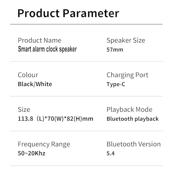Select the Charging Port label
Viewport: 173px width, 173px height.
pos(127,75)
